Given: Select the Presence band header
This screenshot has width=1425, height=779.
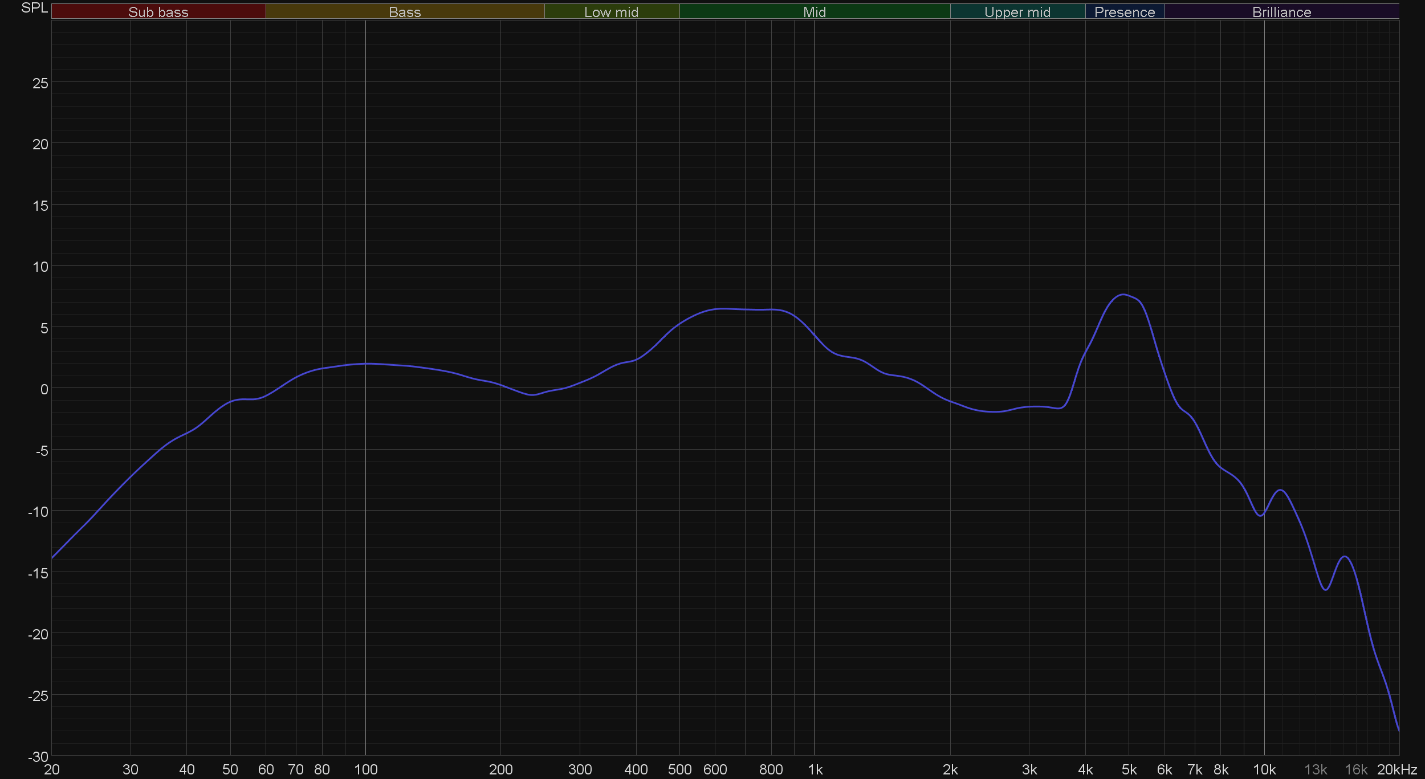Looking at the screenshot, I should point(1124,12).
